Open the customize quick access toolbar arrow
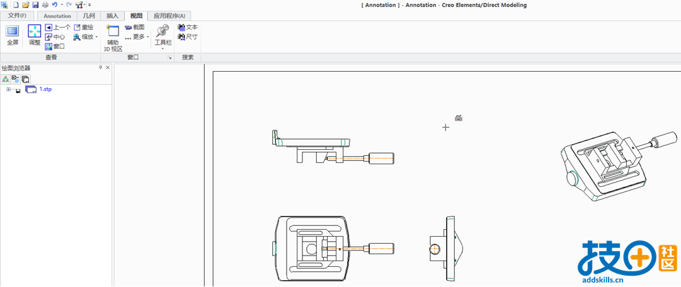This screenshot has width=681, height=287. [89, 5]
